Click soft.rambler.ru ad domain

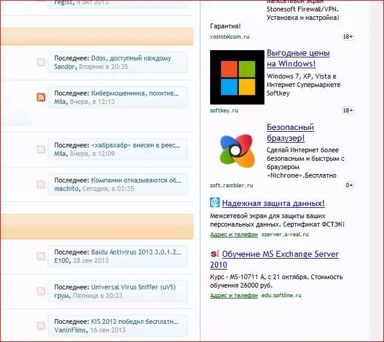coord(231,186)
